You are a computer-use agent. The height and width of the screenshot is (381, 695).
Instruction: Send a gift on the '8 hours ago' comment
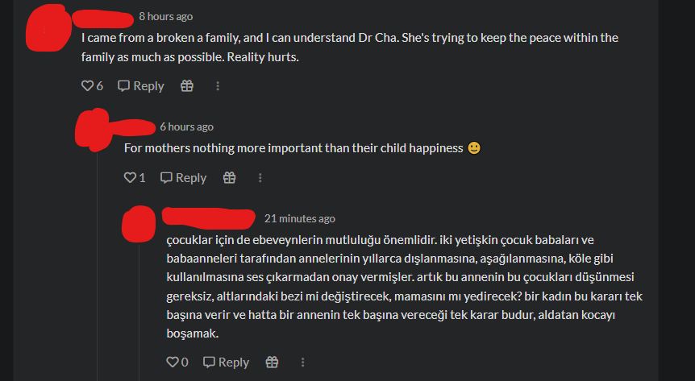187,86
